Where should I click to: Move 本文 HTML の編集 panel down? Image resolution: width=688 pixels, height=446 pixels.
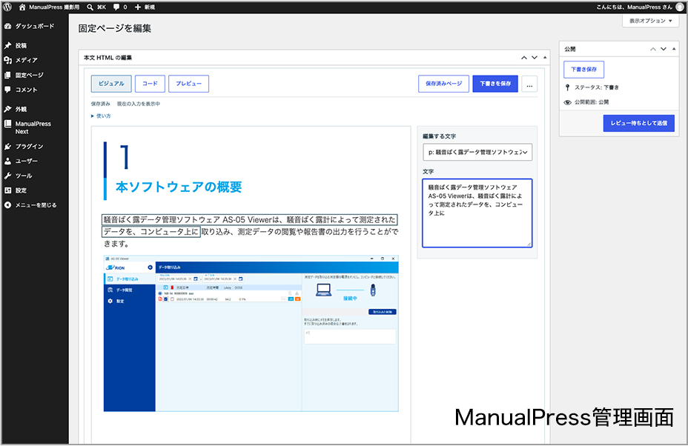click(x=535, y=58)
